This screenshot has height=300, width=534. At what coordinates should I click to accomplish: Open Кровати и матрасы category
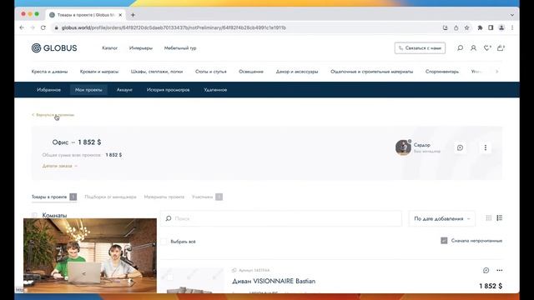[x=99, y=72]
